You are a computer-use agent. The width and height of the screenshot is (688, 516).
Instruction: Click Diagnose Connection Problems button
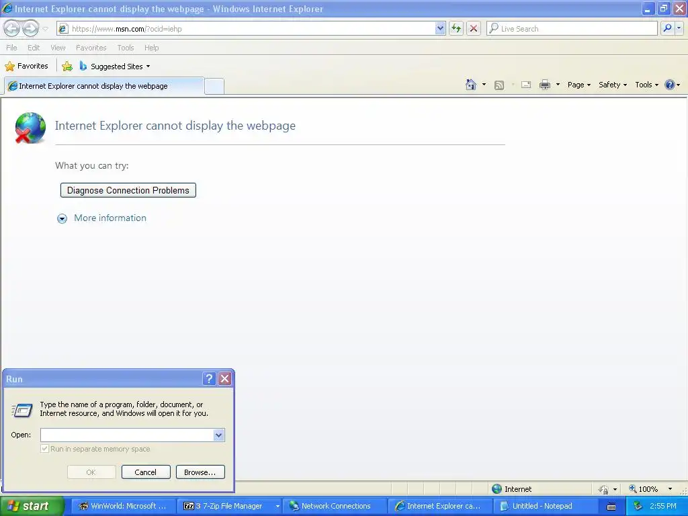click(x=128, y=190)
